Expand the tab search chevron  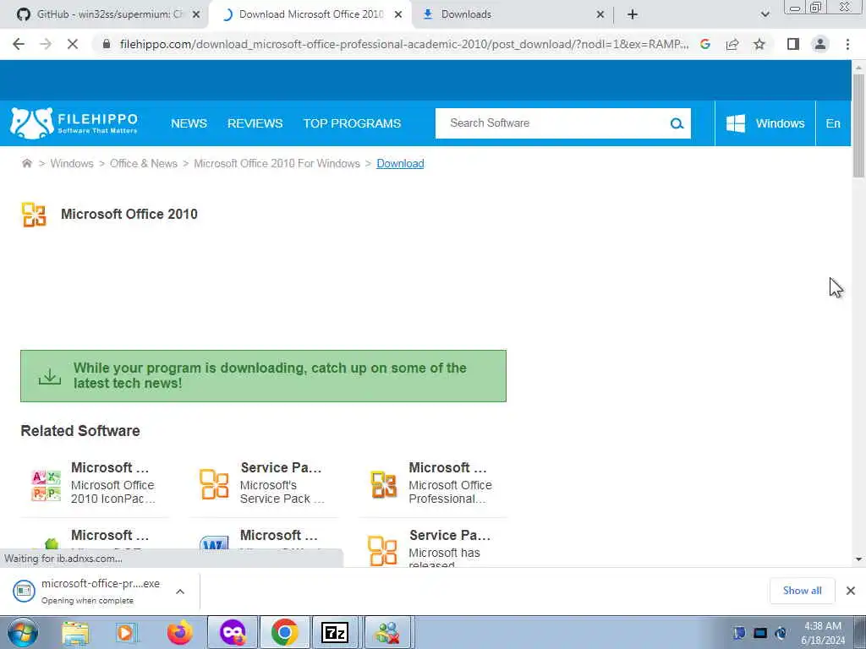pos(765,14)
